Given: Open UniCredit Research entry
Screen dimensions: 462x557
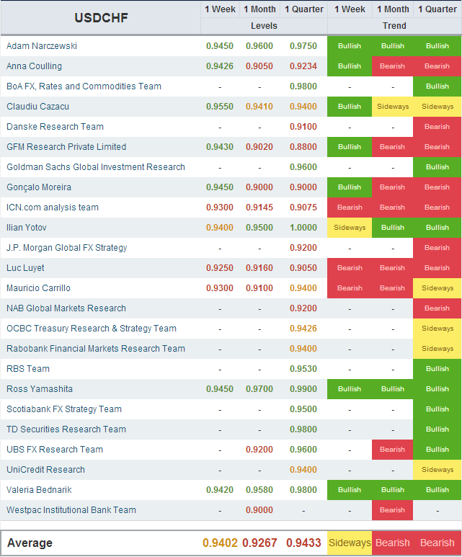Looking at the screenshot, I should (x=45, y=470).
